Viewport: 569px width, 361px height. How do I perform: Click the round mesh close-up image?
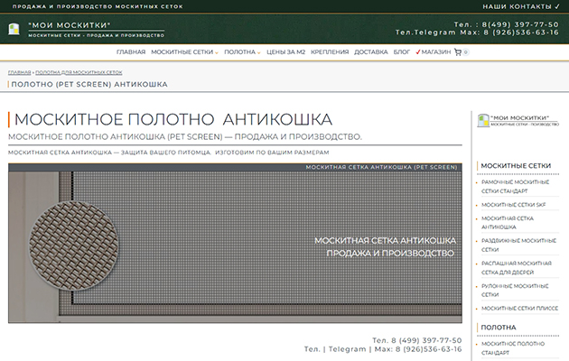(73, 245)
